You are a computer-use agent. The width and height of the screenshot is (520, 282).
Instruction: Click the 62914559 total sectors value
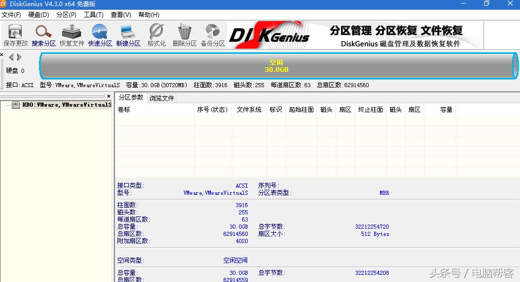coord(235,279)
